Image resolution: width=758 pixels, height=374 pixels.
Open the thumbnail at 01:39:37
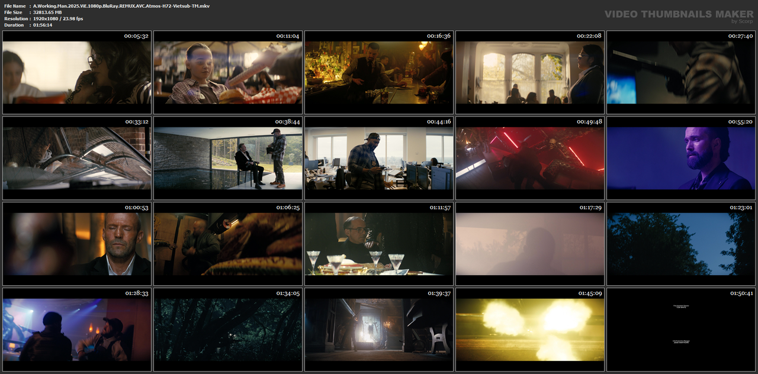pos(379,330)
